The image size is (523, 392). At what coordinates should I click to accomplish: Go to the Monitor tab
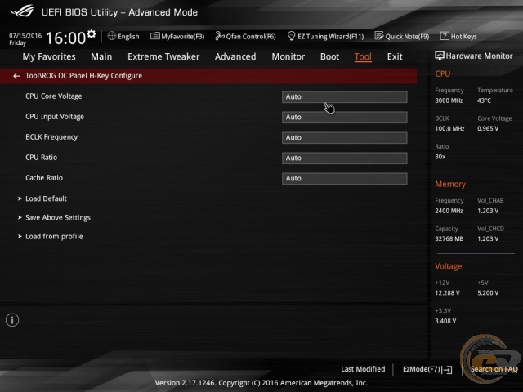(288, 56)
